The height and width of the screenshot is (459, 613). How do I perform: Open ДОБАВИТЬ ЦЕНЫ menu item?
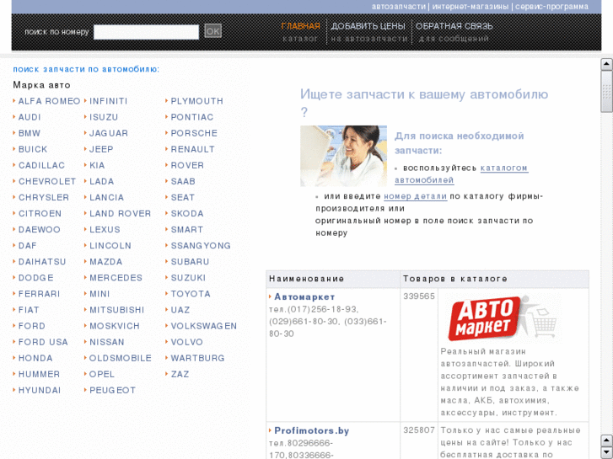(368, 26)
